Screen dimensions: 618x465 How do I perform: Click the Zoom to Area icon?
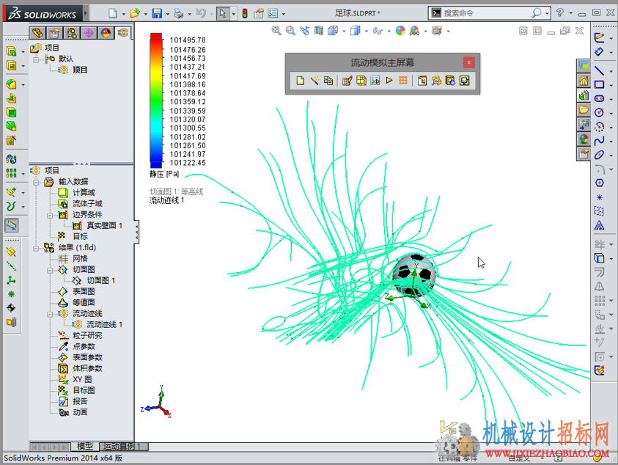coord(290,30)
